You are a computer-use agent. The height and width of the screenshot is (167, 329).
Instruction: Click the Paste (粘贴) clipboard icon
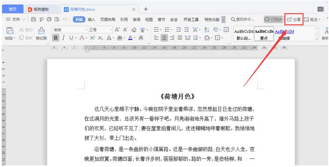pos(10,31)
